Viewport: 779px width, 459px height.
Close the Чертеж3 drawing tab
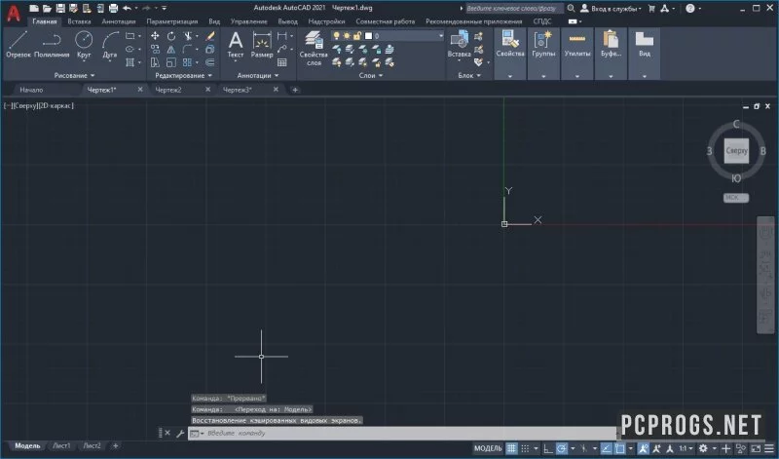coord(276,90)
